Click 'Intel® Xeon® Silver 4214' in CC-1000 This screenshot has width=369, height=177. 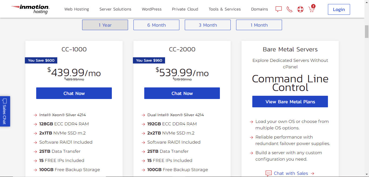click(x=62, y=115)
